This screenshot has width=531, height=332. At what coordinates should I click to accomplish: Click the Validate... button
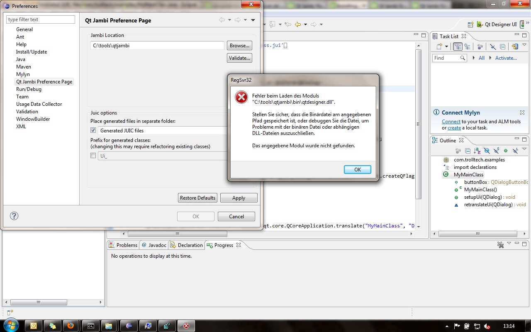pyautogui.click(x=239, y=58)
